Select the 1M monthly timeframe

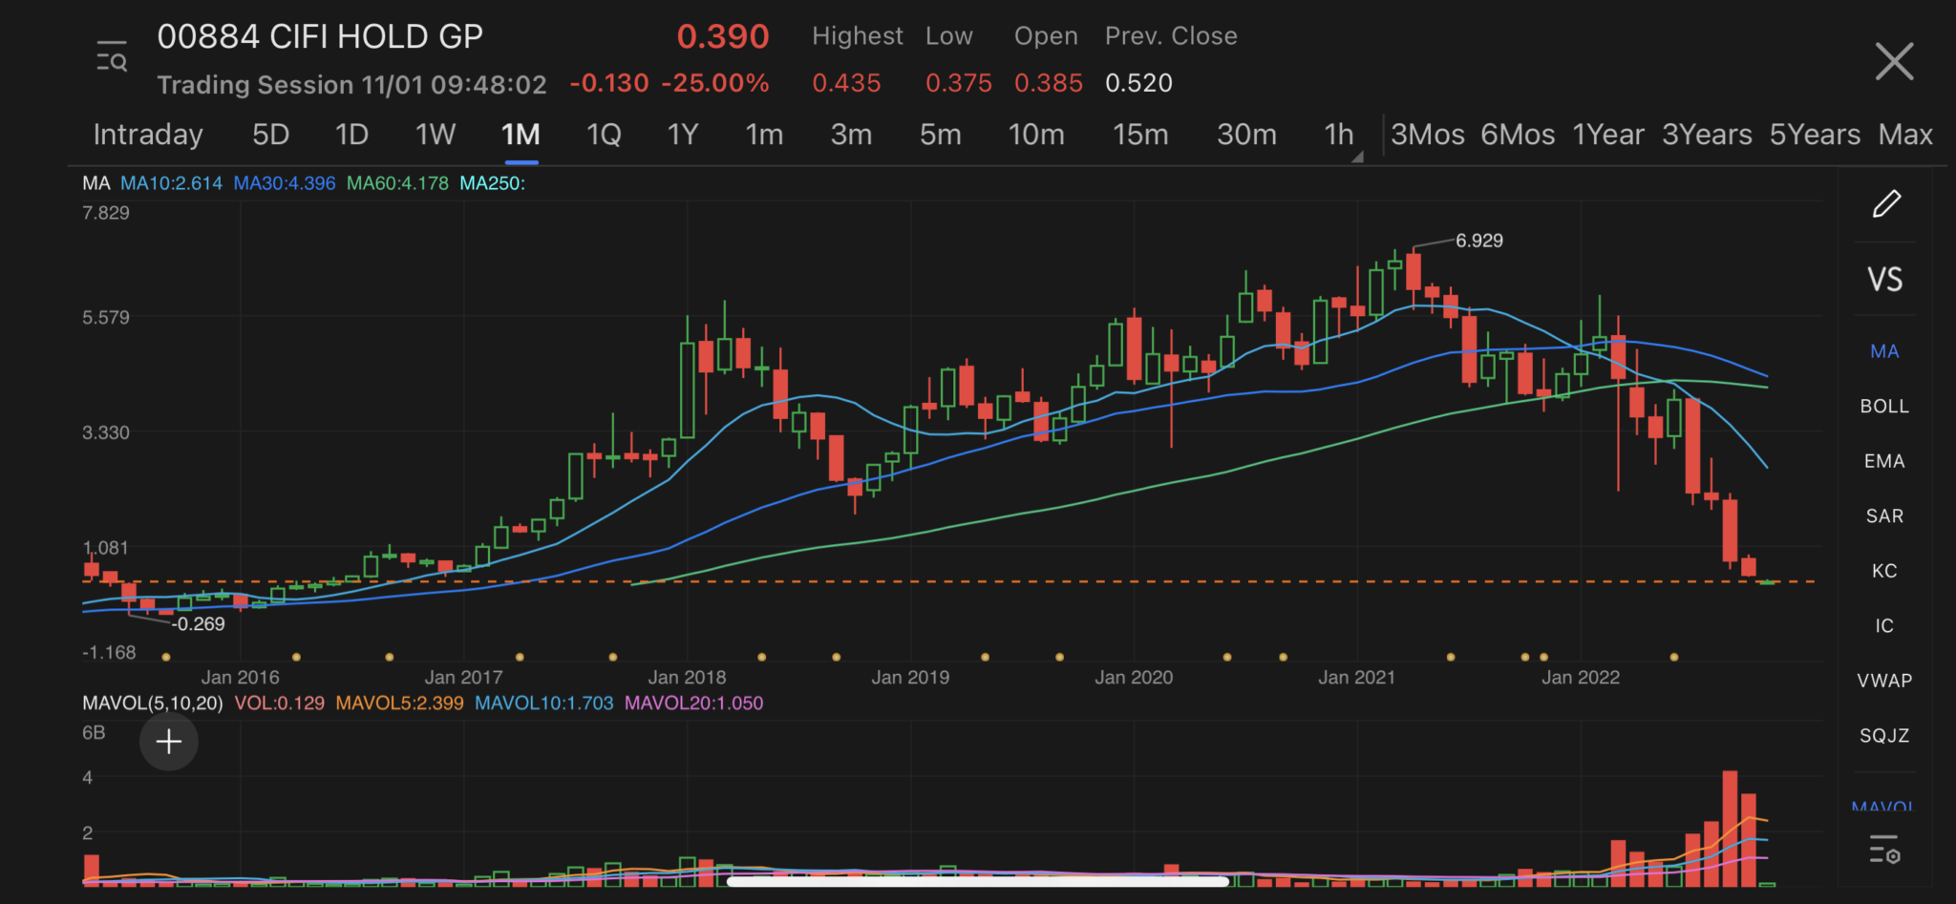pos(521,135)
